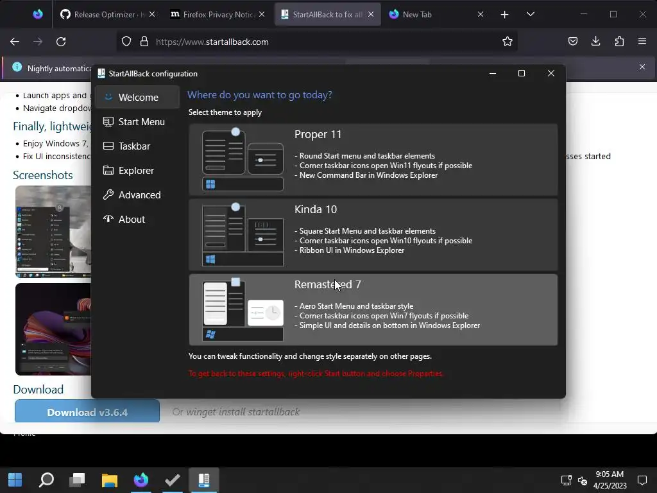The width and height of the screenshot is (657, 493).
Task: Switch to the Release Optimizer GitHub tab
Action: (103, 15)
